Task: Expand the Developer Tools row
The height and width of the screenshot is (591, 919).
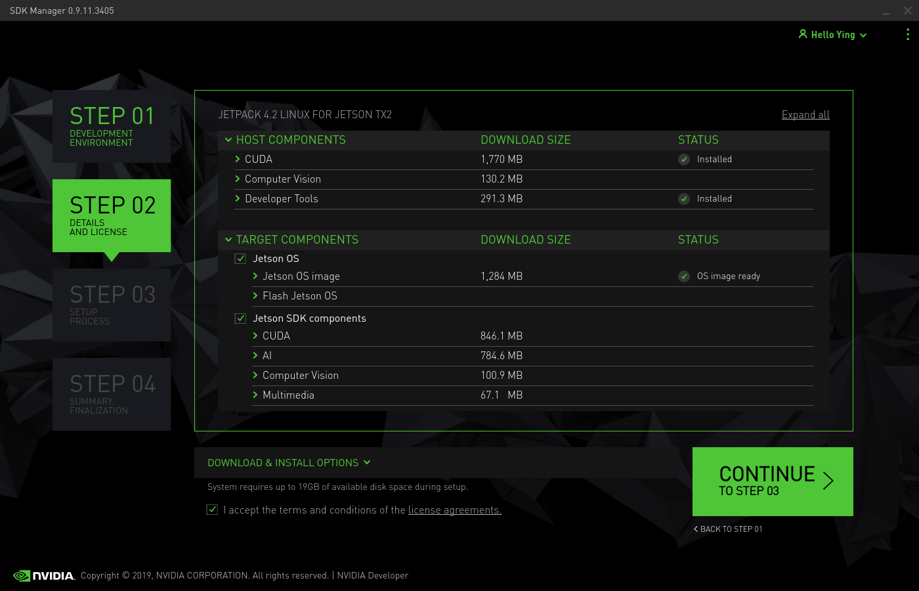Action: tap(238, 198)
